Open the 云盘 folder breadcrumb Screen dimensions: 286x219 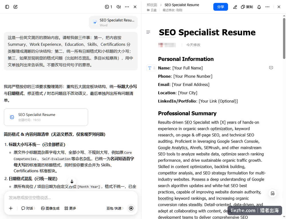click(x=152, y=10)
